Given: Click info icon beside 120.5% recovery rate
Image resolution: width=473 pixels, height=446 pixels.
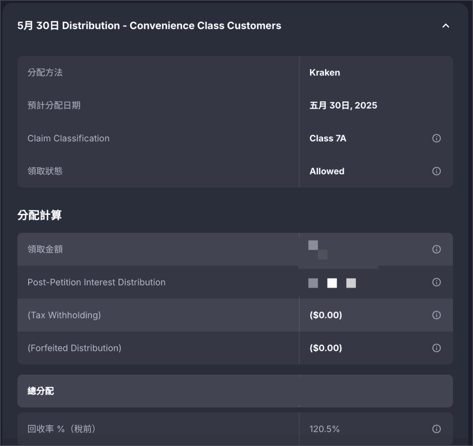Looking at the screenshot, I should [x=436, y=429].
